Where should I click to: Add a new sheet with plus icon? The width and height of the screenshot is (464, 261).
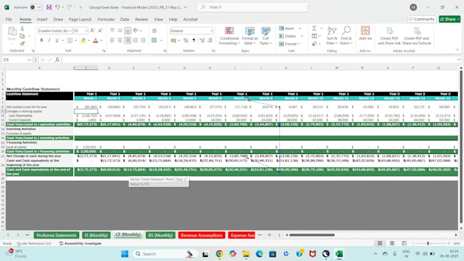[x=270, y=235]
